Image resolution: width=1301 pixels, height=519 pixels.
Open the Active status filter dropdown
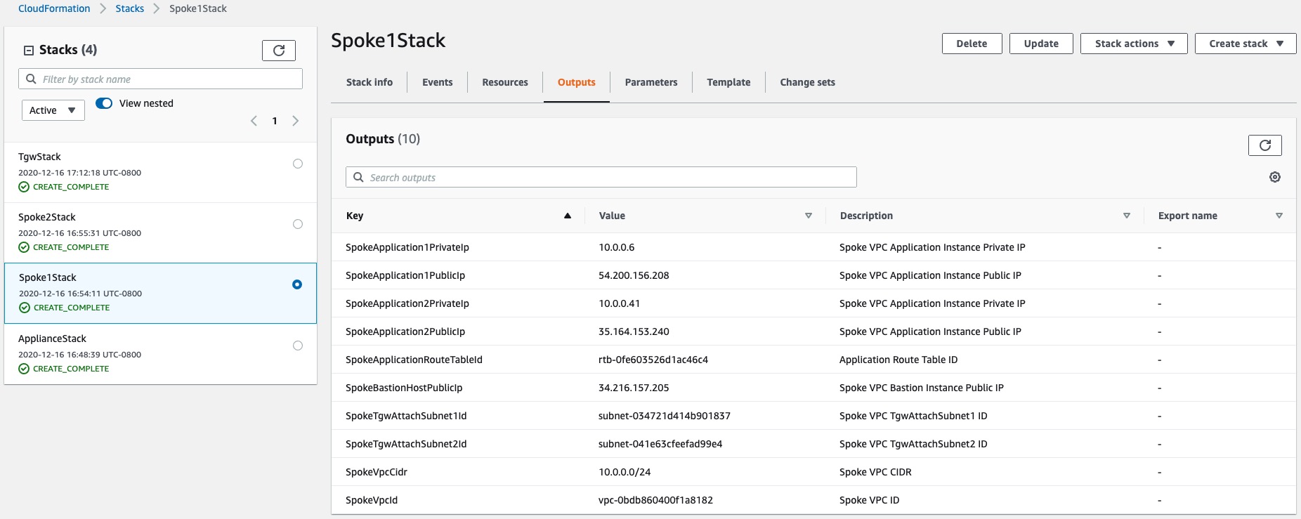tap(53, 110)
